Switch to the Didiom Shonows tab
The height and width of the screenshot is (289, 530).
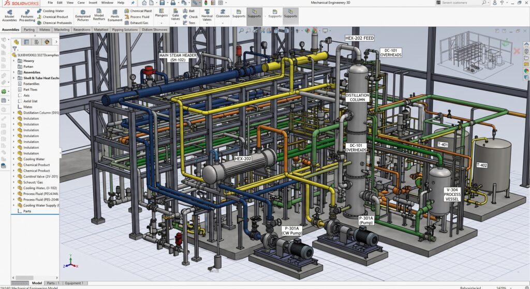tap(154, 29)
